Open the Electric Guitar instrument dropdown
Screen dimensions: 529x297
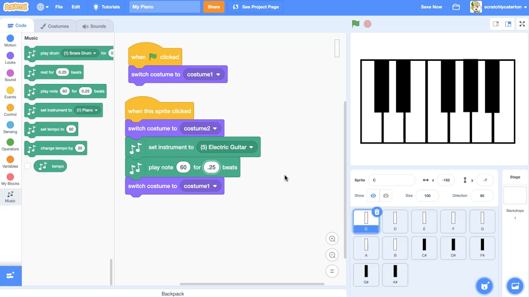pos(227,147)
